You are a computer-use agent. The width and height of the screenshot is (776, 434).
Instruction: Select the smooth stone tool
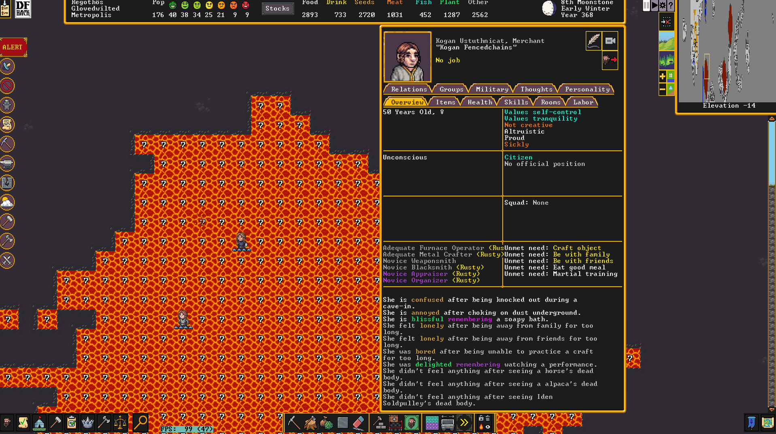(x=342, y=423)
